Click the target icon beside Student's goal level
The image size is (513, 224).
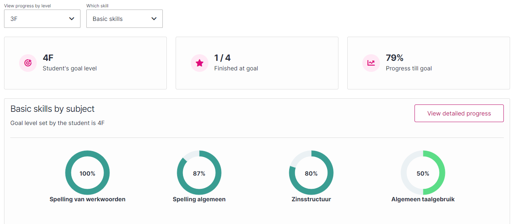pos(28,63)
